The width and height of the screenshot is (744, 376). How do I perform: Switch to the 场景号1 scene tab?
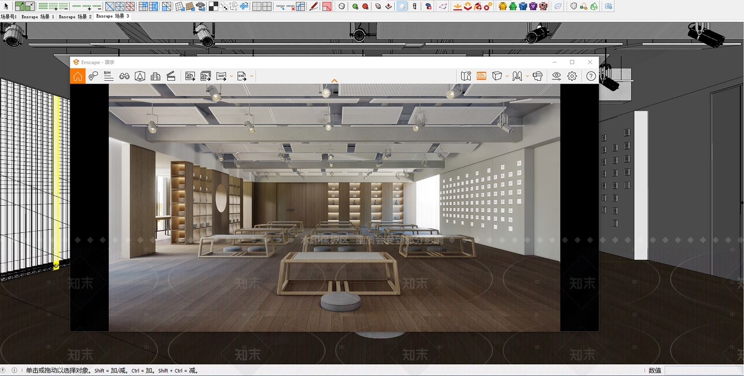tap(9, 17)
